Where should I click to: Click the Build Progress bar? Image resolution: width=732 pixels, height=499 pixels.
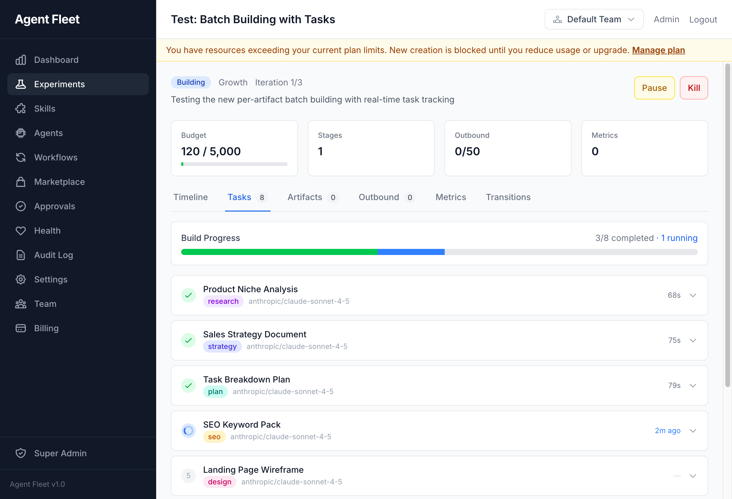(x=439, y=252)
